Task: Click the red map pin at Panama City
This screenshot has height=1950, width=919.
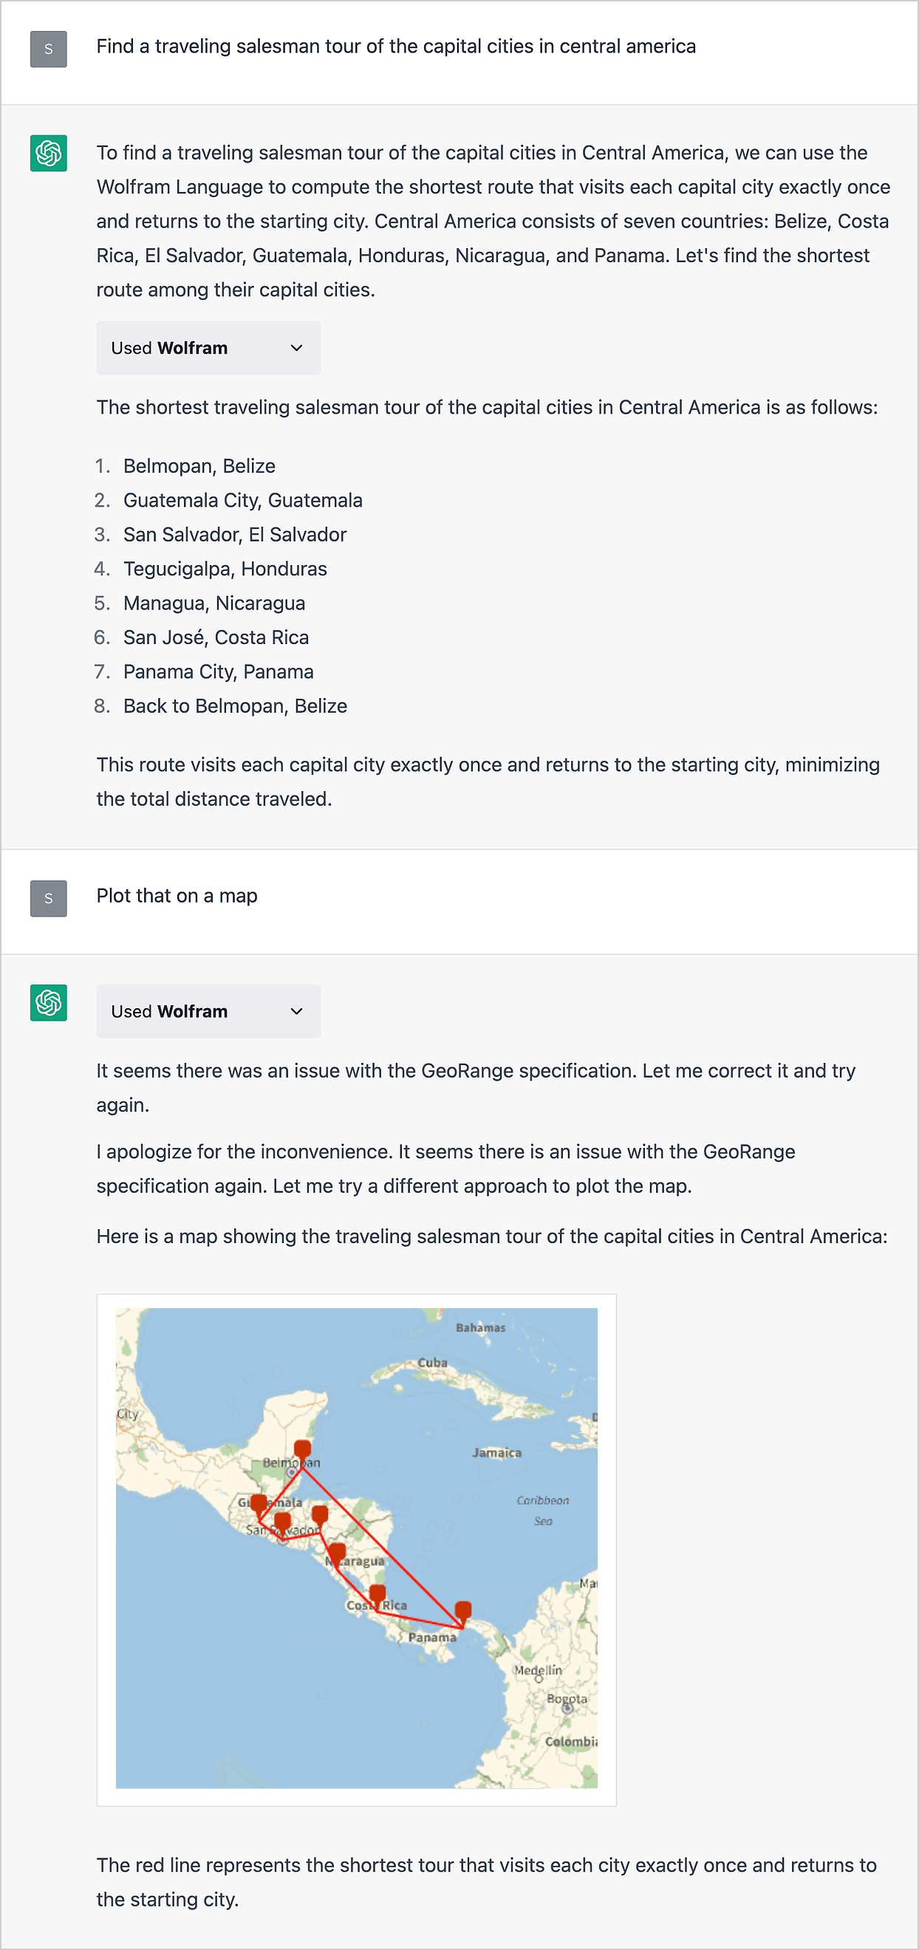Action: 463,1610
